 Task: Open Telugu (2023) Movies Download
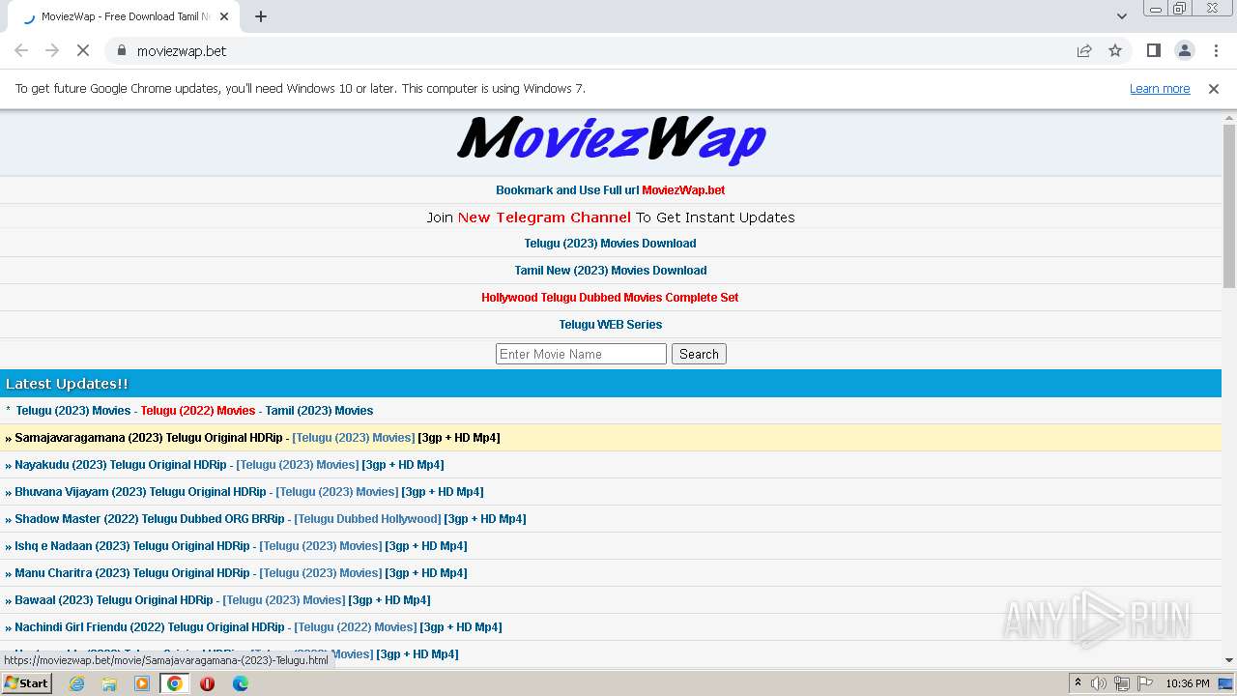coord(610,244)
